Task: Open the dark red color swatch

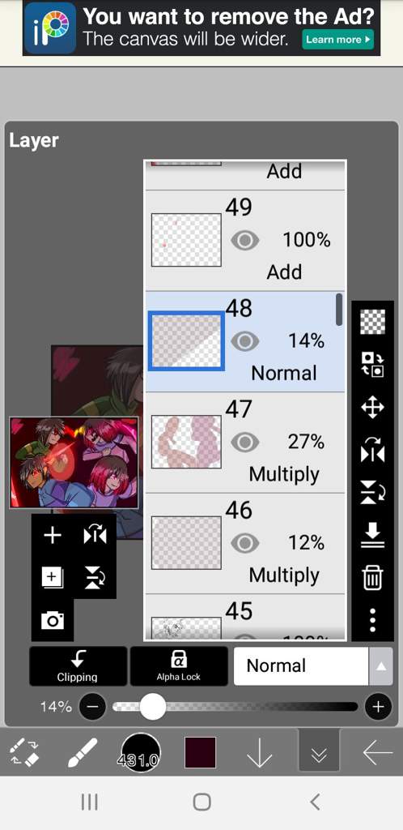Action: click(200, 752)
